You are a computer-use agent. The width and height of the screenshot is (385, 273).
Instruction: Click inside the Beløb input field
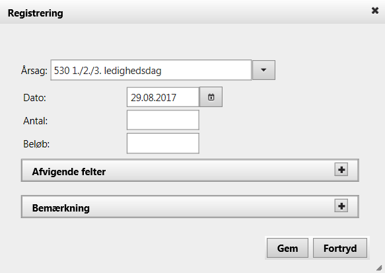point(163,143)
